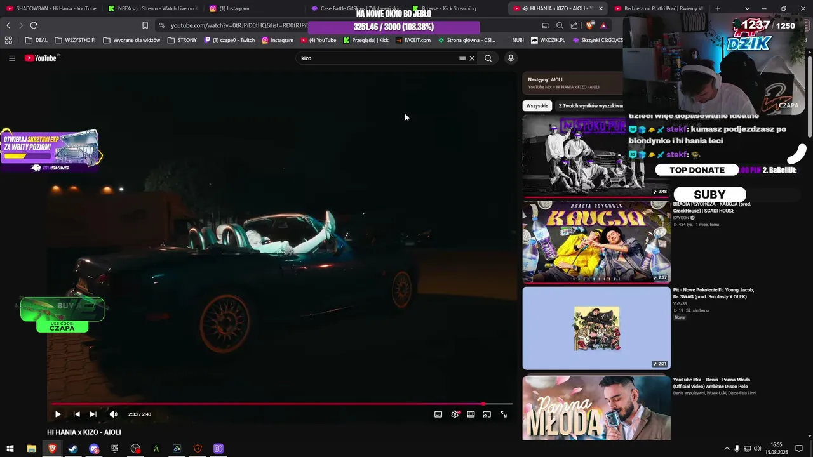Open the czapa0 - Twitch bookmark

click(229, 40)
